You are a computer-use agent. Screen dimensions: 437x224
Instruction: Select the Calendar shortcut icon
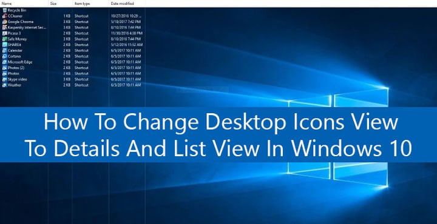[x=4, y=51]
